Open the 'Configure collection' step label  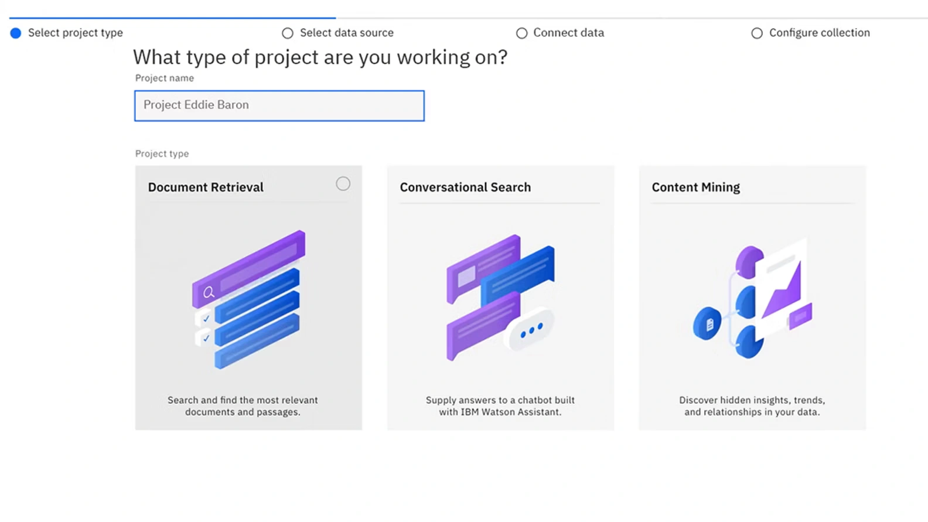(819, 33)
